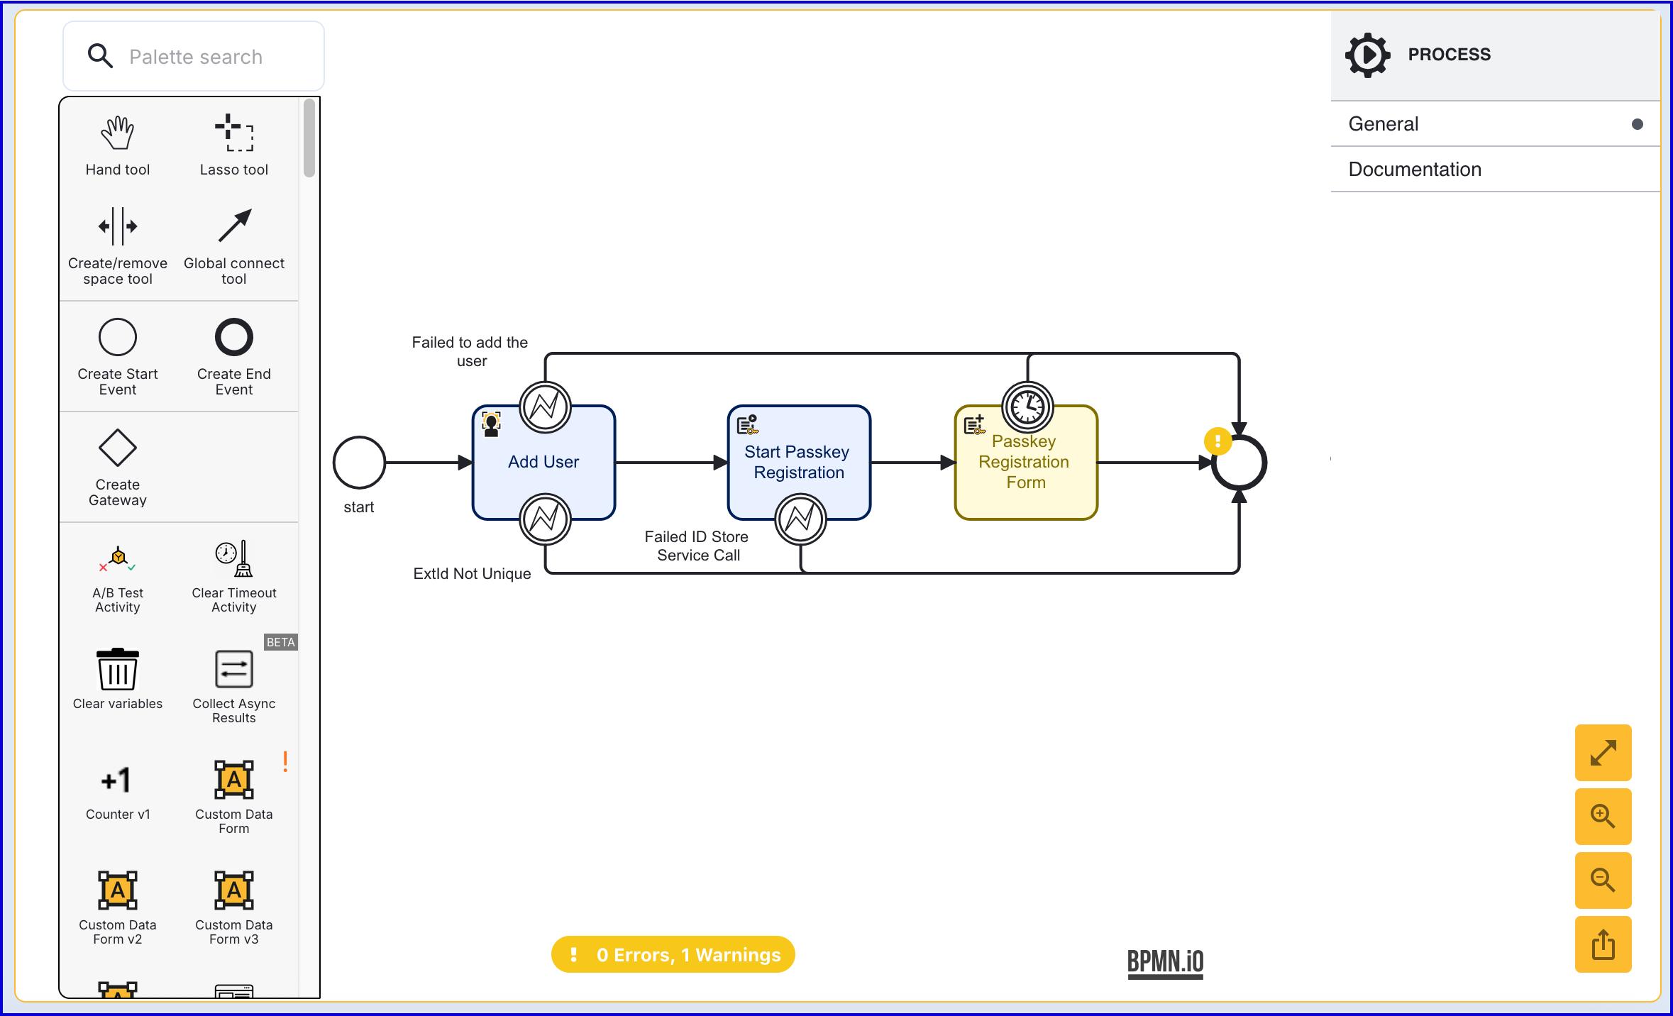This screenshot has width=1673, height=1016.
Task: Click the BETA badge on Collect Async Results
Action: point(280,642)
